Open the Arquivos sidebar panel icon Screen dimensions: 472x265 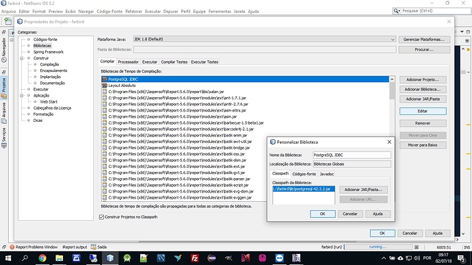4,121
